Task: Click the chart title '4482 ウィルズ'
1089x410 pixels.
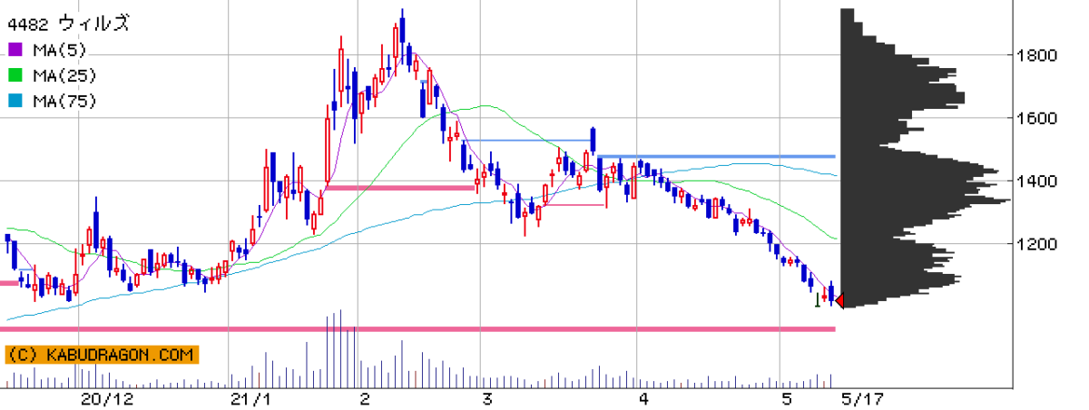Action: (x=68, y=23)
